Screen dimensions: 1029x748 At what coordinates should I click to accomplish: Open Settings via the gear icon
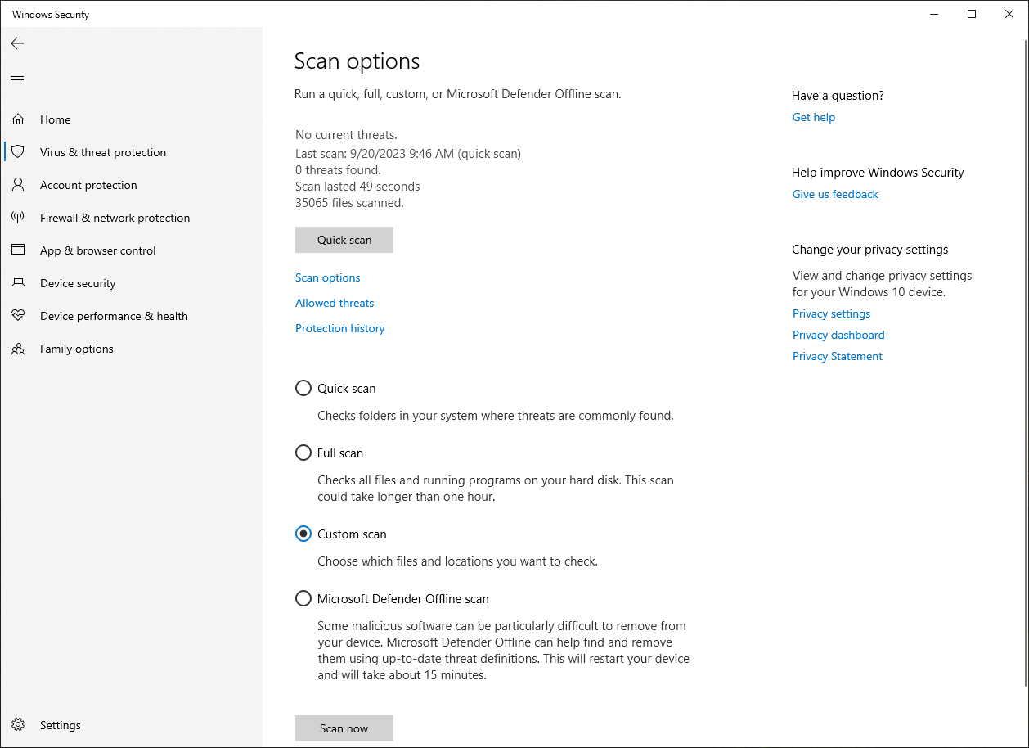(x=17, y=724)
